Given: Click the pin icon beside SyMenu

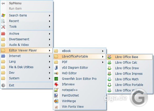Looking at the screenshot, I should pos(3,3).
